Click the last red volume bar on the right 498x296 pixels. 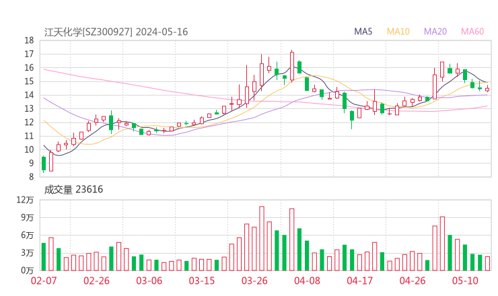pos(487,264)
